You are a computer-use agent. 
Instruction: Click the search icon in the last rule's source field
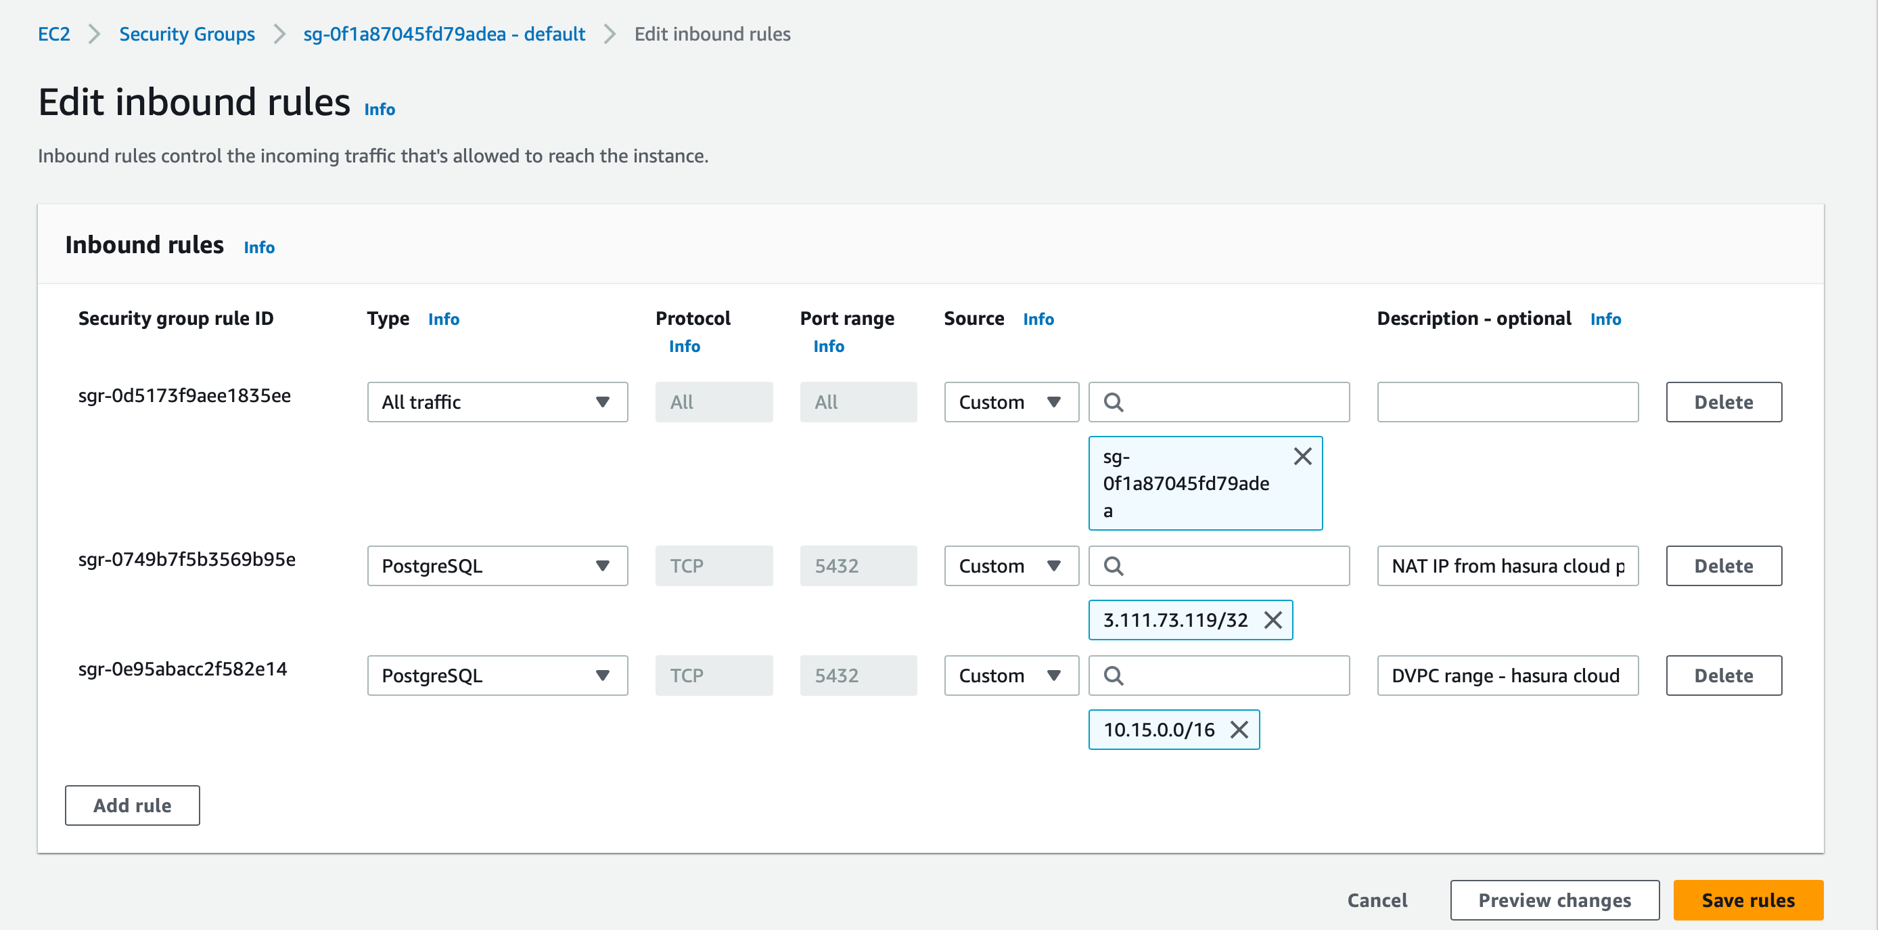tap(1115, 676)
